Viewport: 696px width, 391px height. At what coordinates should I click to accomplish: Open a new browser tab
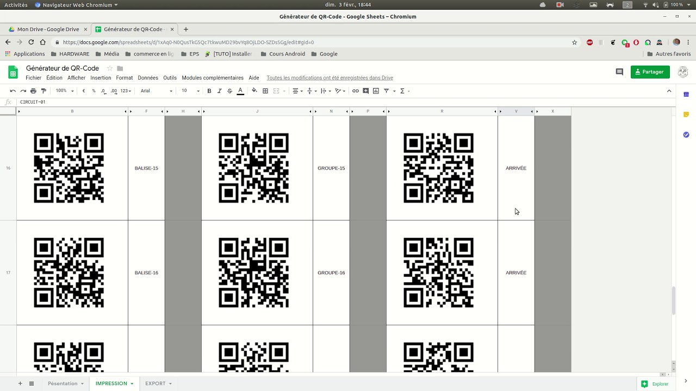[x=186, y=29]
